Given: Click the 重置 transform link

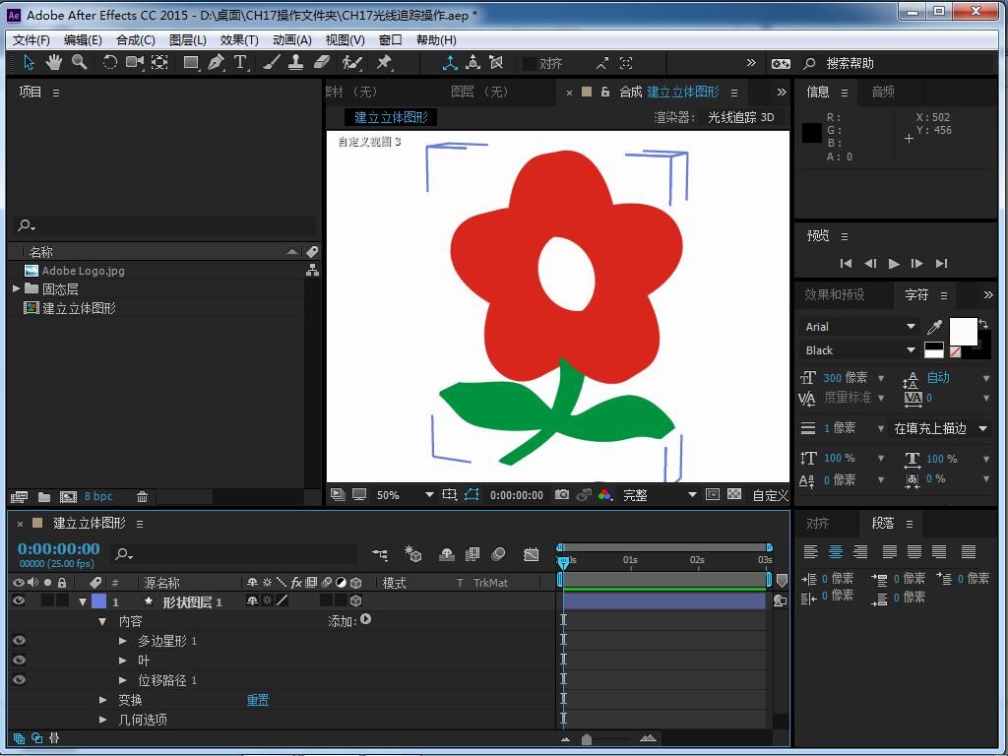Looking at the screenshot, I should pyautogui.click(x=258, y=700).
